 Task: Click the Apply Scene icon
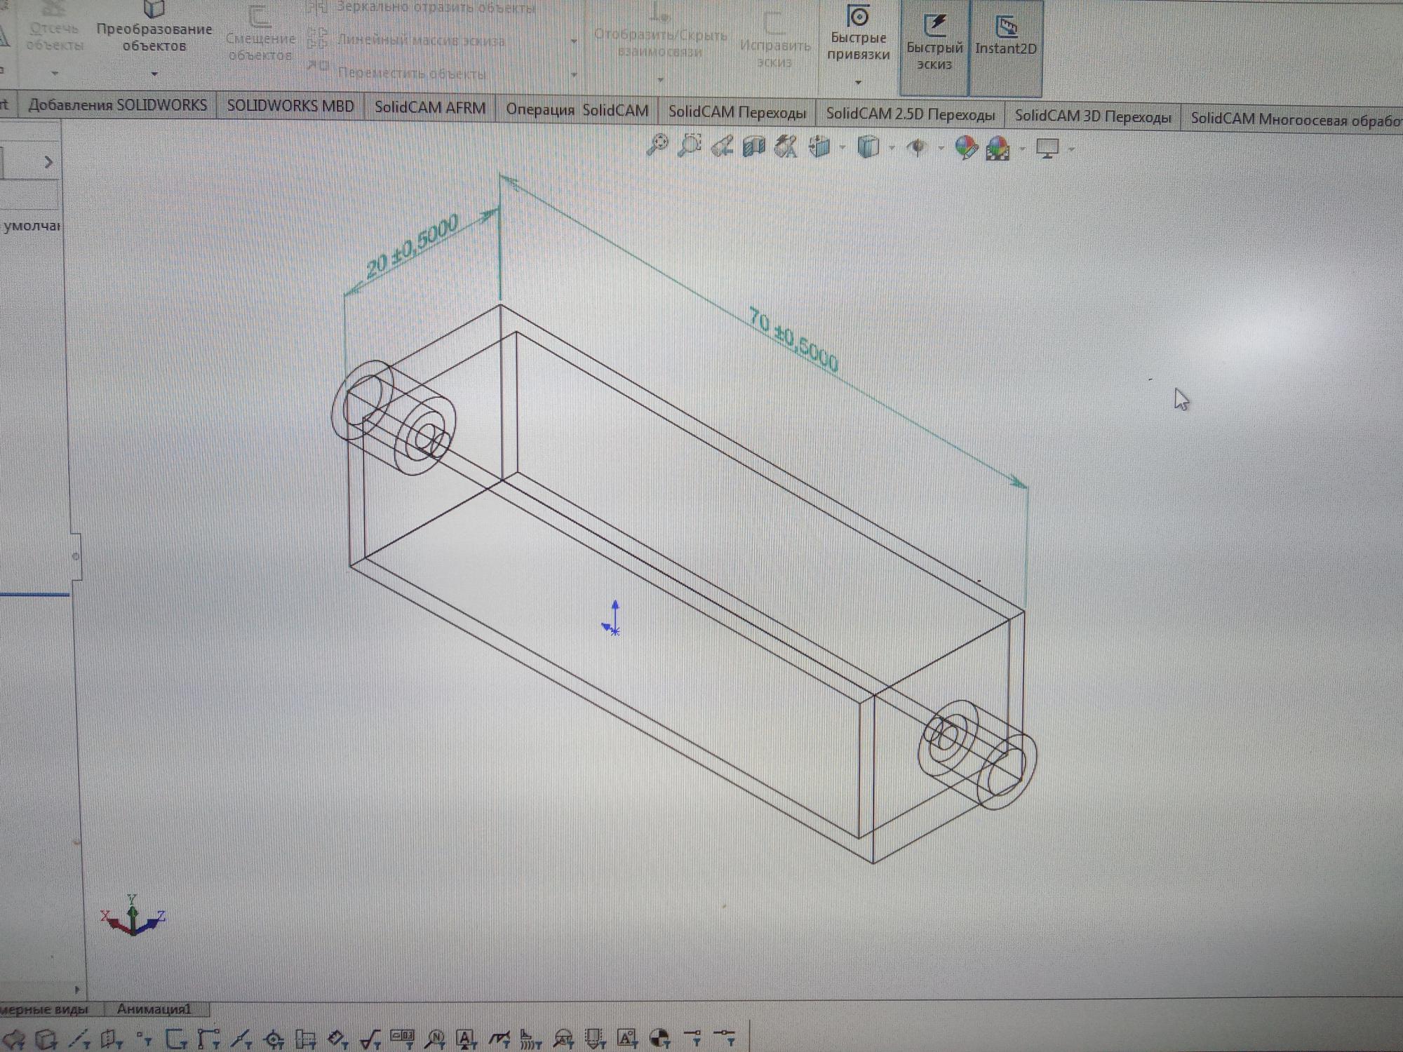(x=998, y=149)
